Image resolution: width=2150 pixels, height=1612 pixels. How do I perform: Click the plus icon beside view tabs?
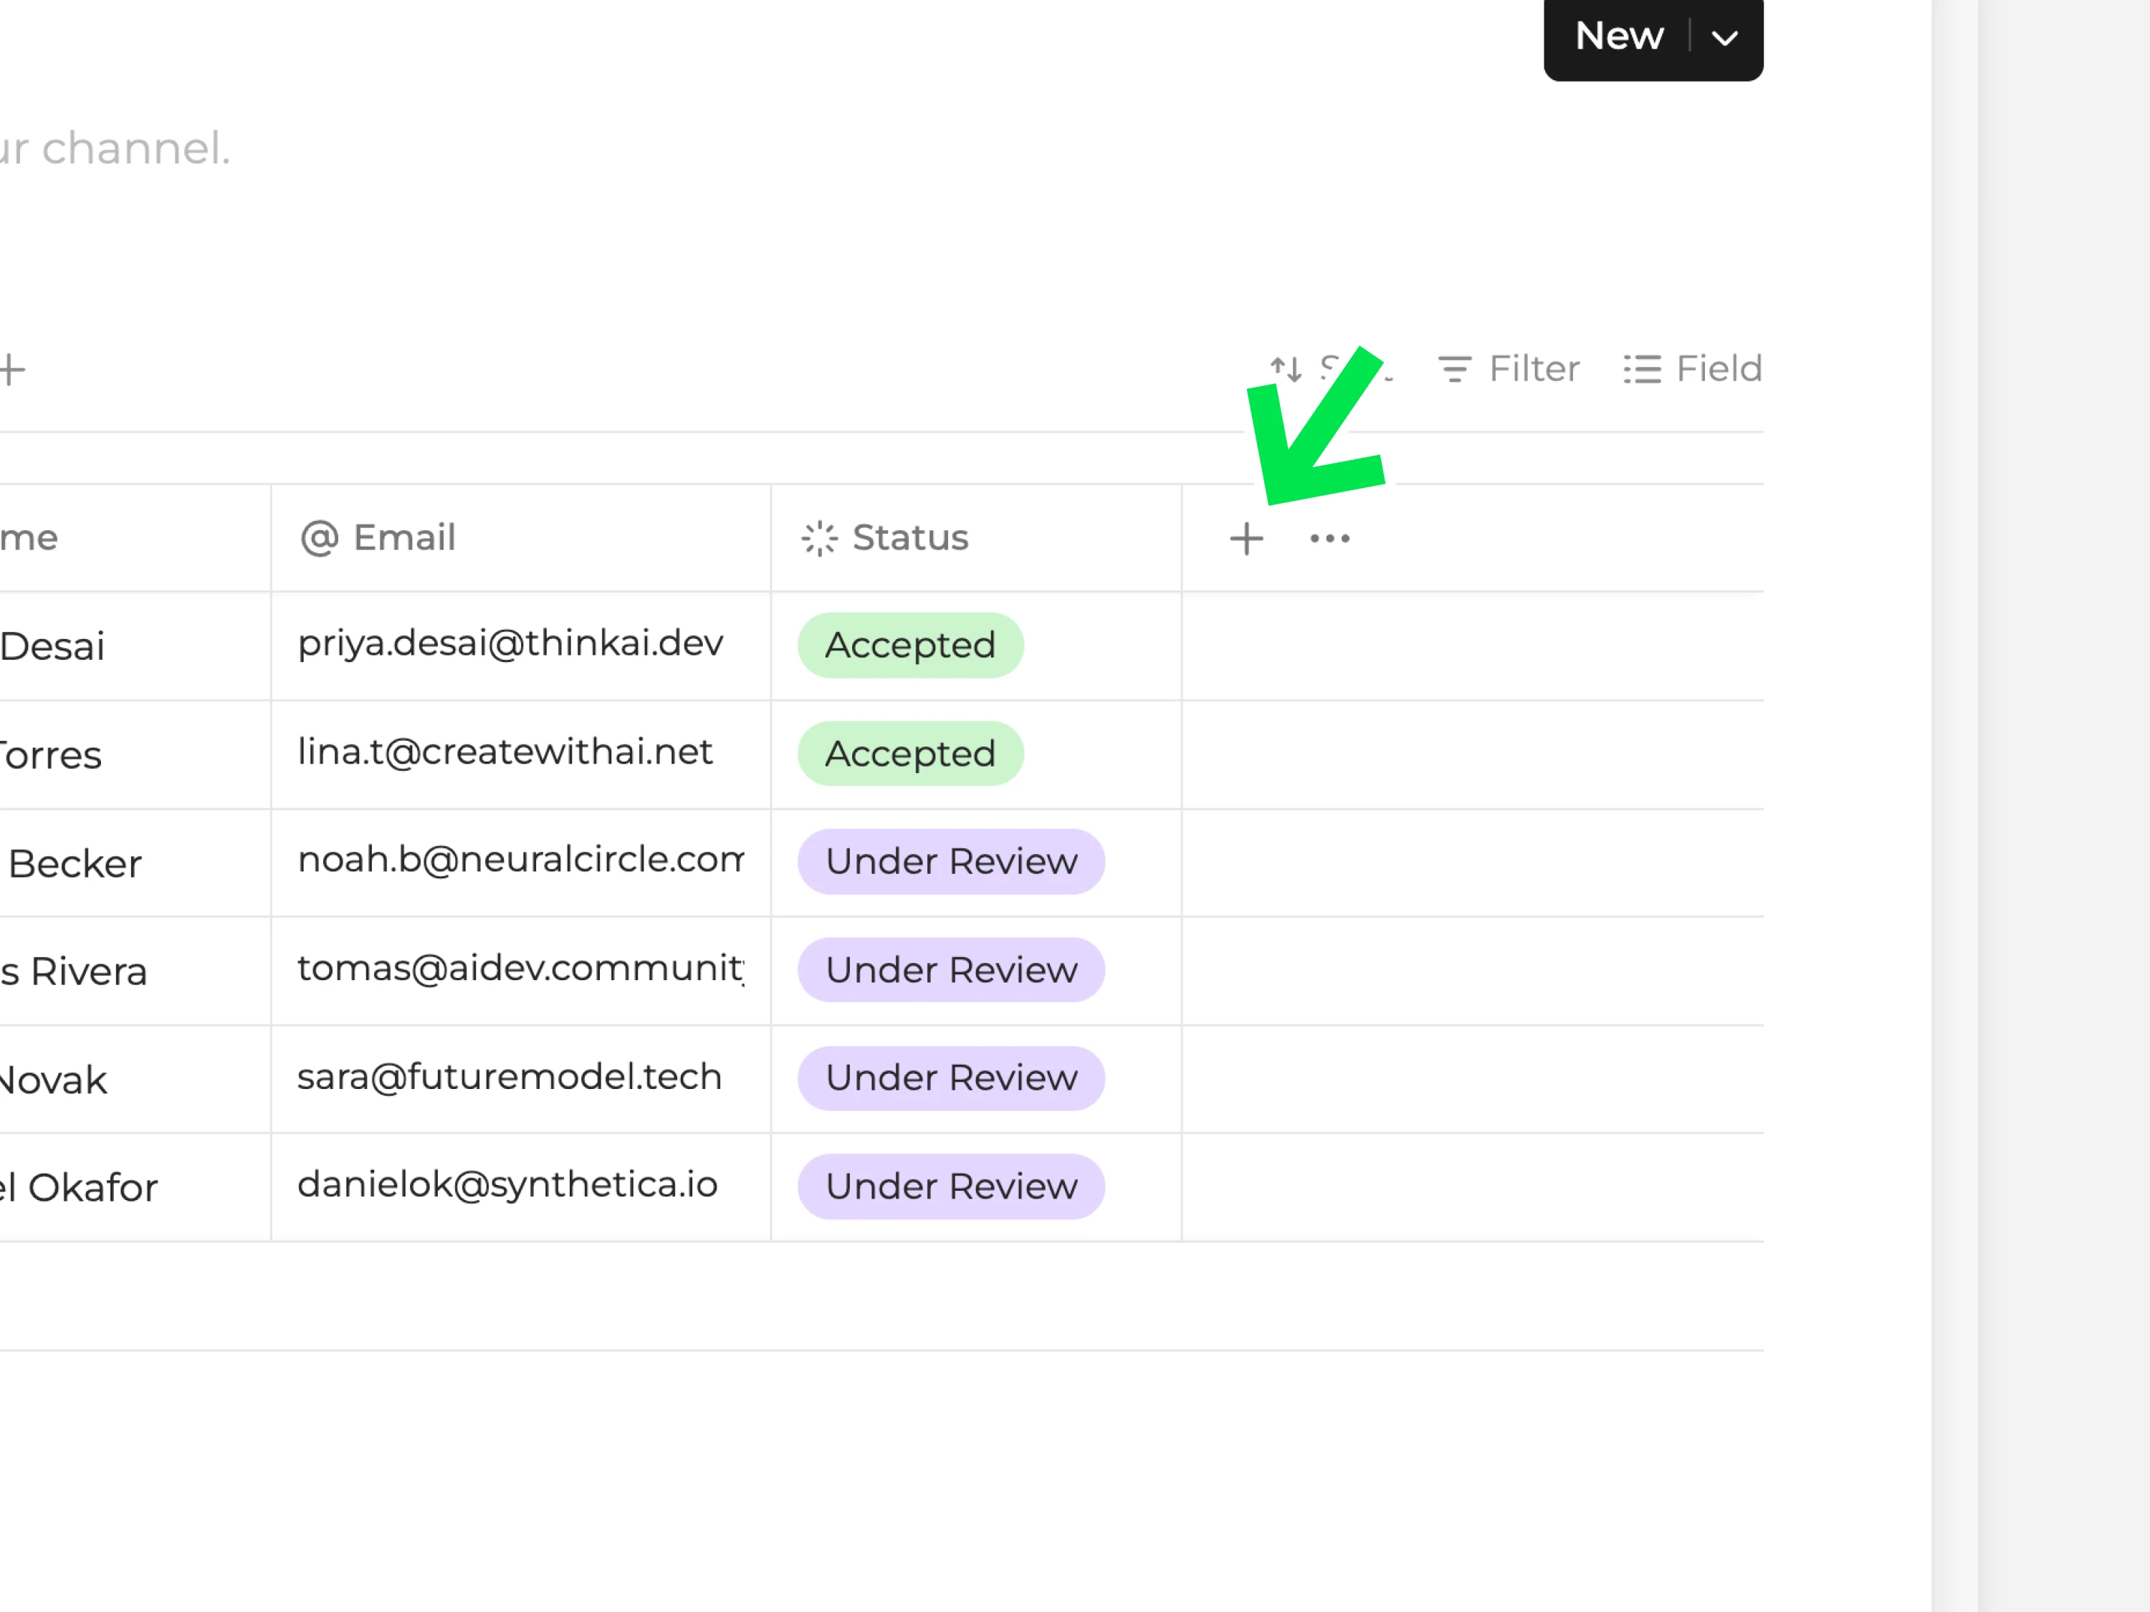11,369
